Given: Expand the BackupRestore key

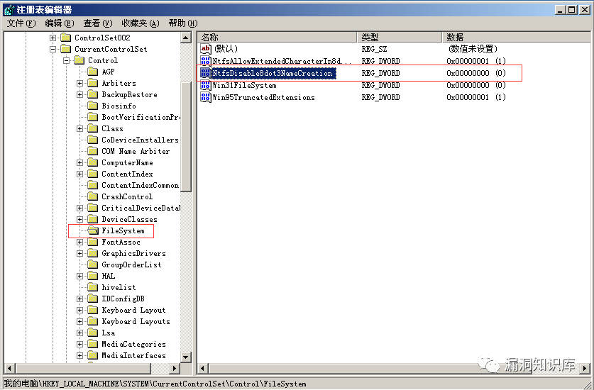Looking at the screenshot, I should (79, 94).
